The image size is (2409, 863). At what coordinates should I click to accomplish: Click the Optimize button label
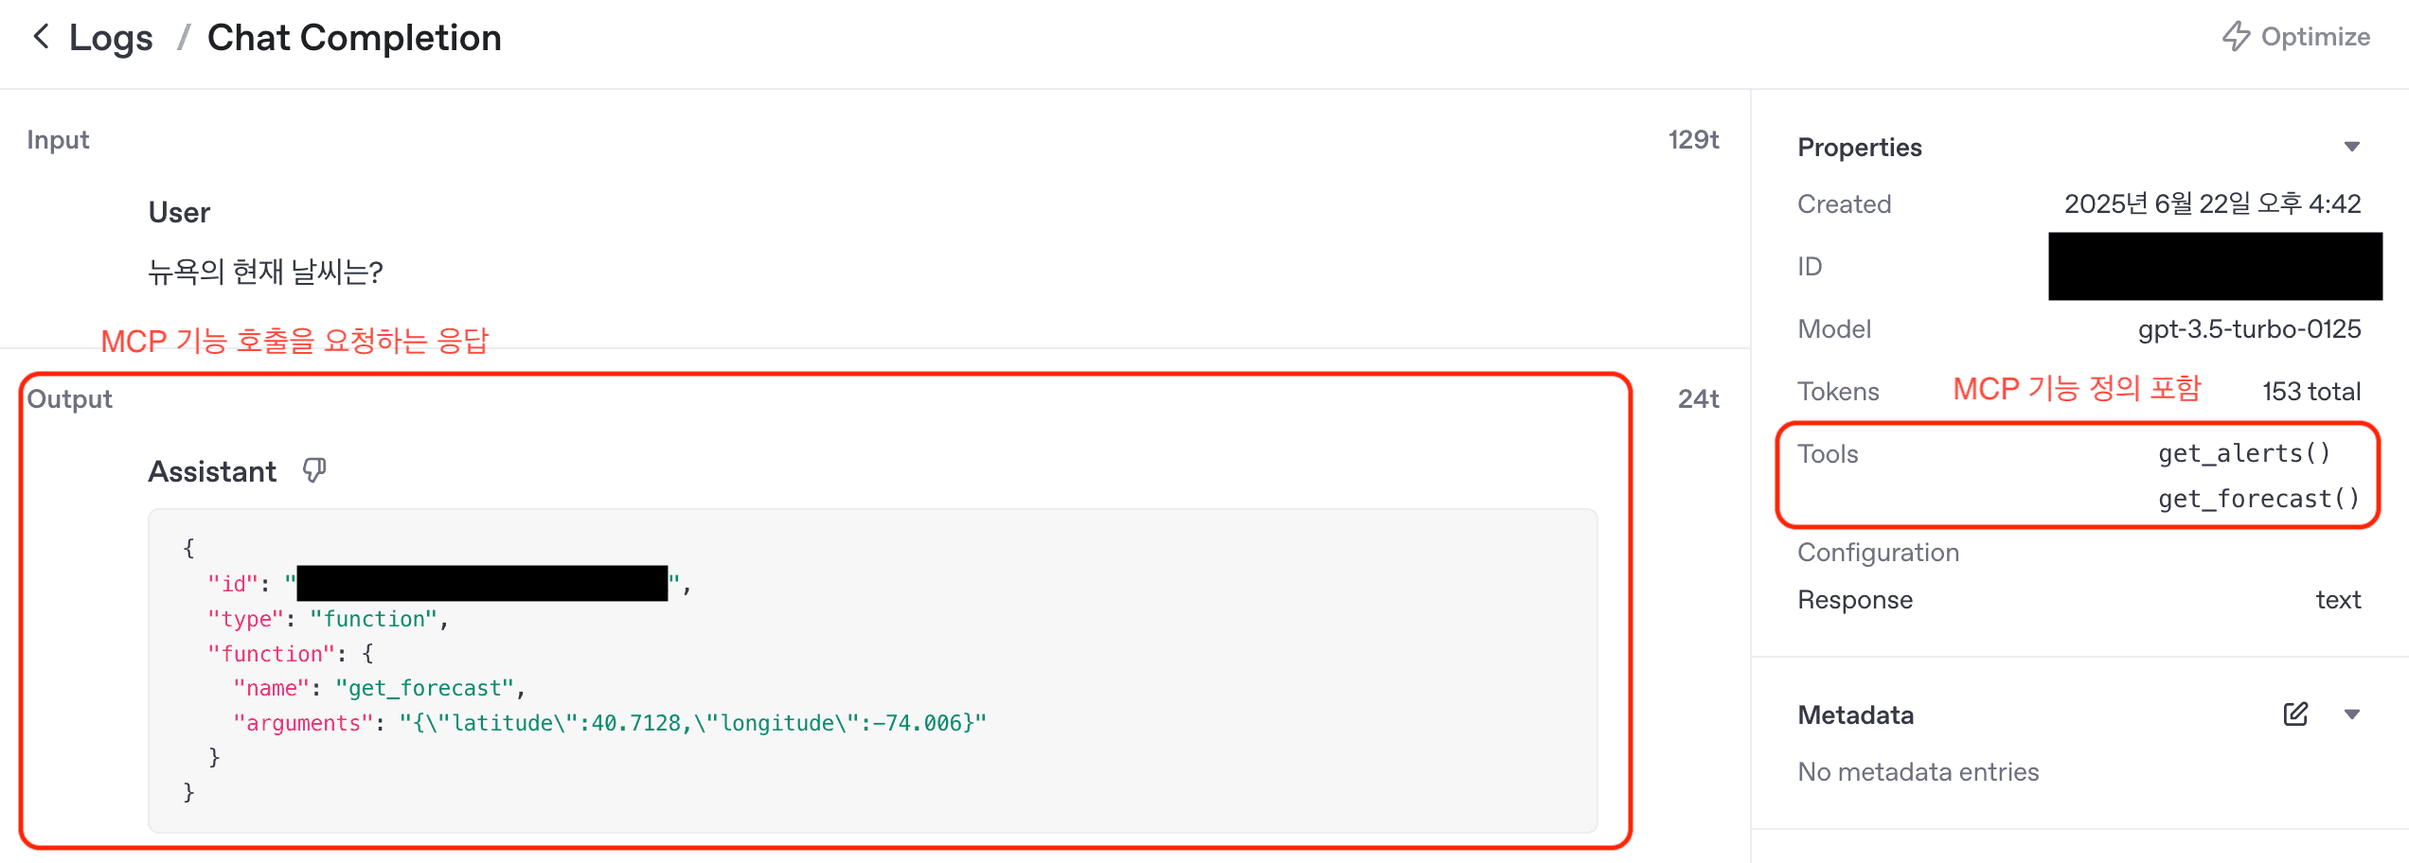(x=2315, y=36)
